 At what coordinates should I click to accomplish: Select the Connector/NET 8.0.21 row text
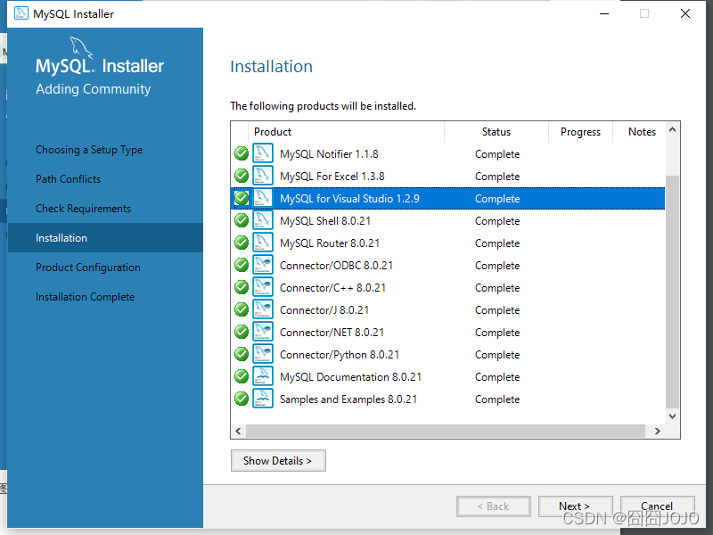pos(332,332)
